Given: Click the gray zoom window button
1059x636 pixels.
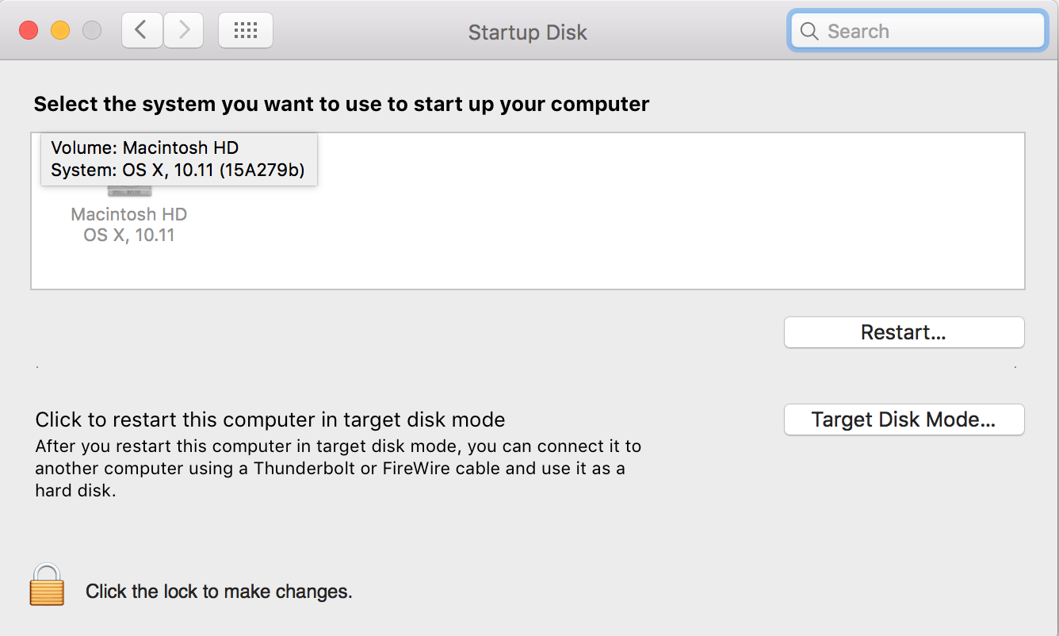Looking at the screenshot, I should (x=92, y=31).
